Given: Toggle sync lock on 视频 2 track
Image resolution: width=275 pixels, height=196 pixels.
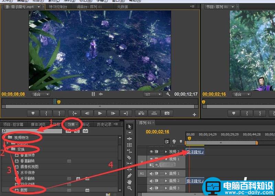Looking at the screenshot, I should [156, 152].
